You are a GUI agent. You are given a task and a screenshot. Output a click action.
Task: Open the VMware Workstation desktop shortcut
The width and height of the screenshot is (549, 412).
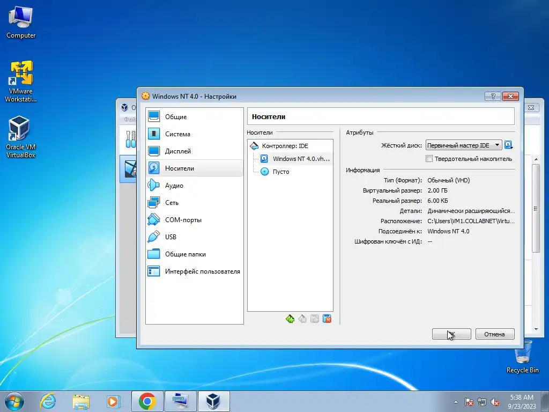[21, 82]
